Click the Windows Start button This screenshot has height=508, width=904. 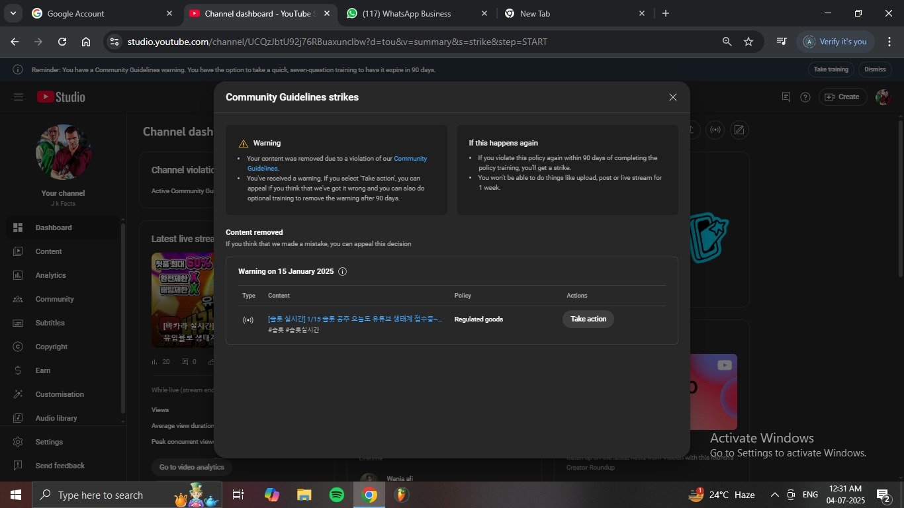15,495
